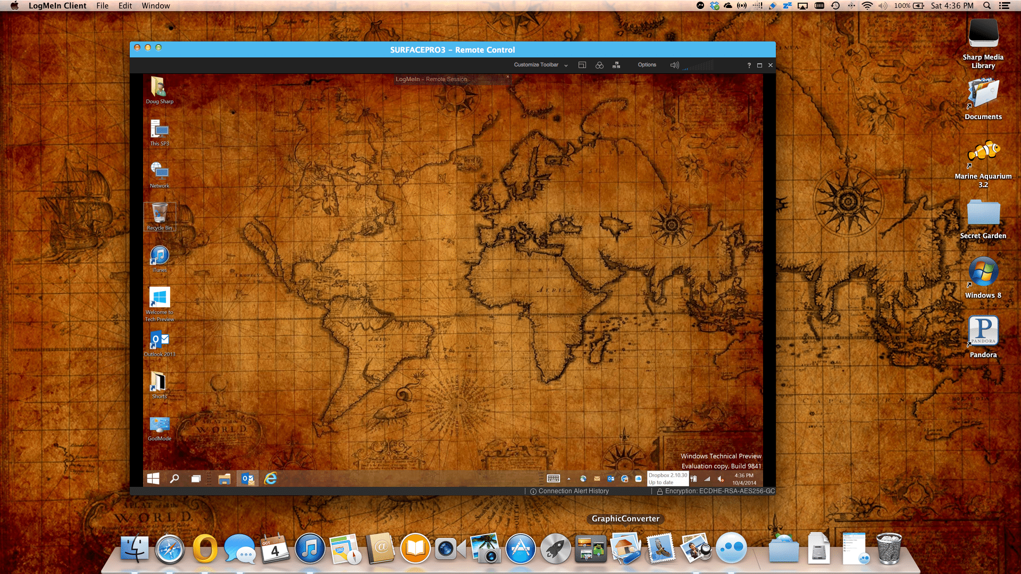Click the network connections icon in the LogMeIn toolbar
The height and width of the screenshot is (574, 1021).
click(x=616, y=65)
